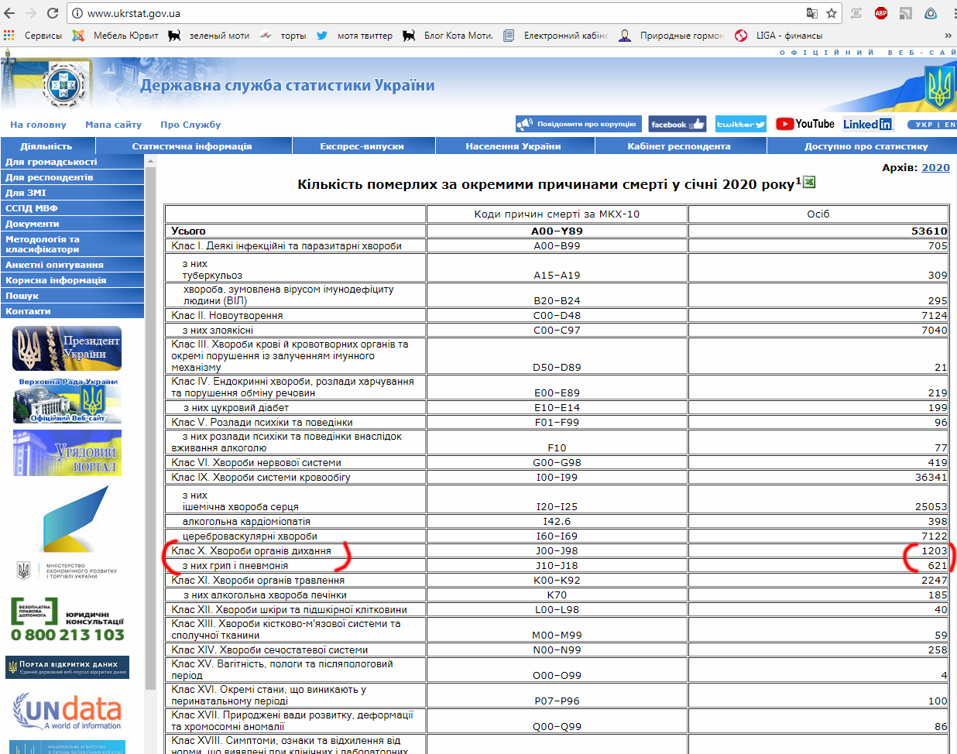957x754 pixels.
Task: Open the торты bookmark
Action: 283,36
